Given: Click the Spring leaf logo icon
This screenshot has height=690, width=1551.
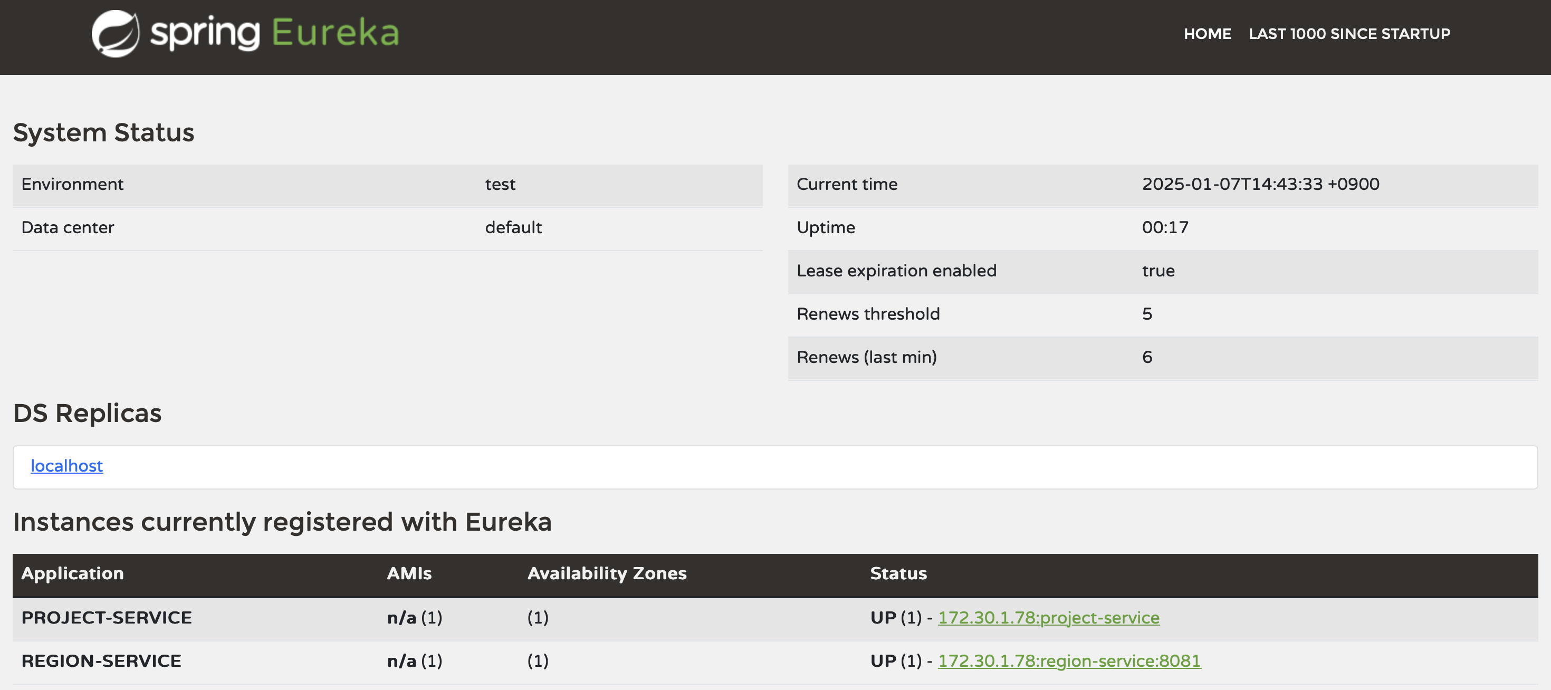Looking at the screenshot, I should coord(115,34).
